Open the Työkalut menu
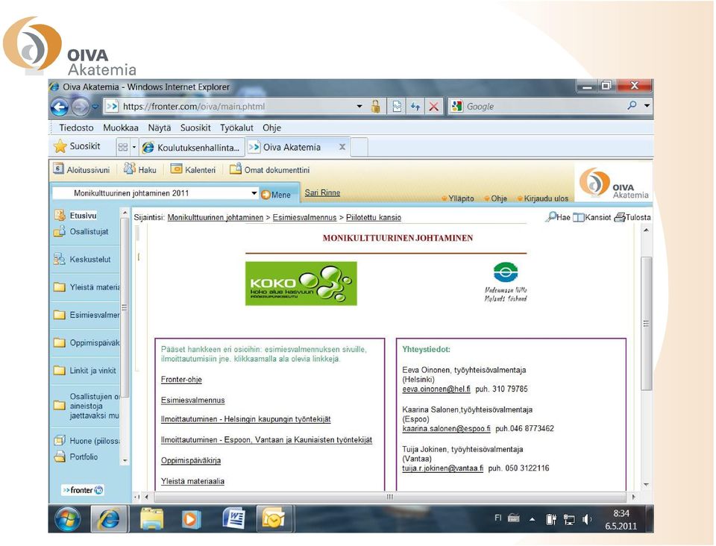 (x=236, y=128)
